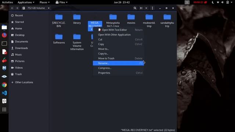The height and width of the screenshot is (132, 235).
Task: Open the Applications menu
Action: click(x=26, y=2)
